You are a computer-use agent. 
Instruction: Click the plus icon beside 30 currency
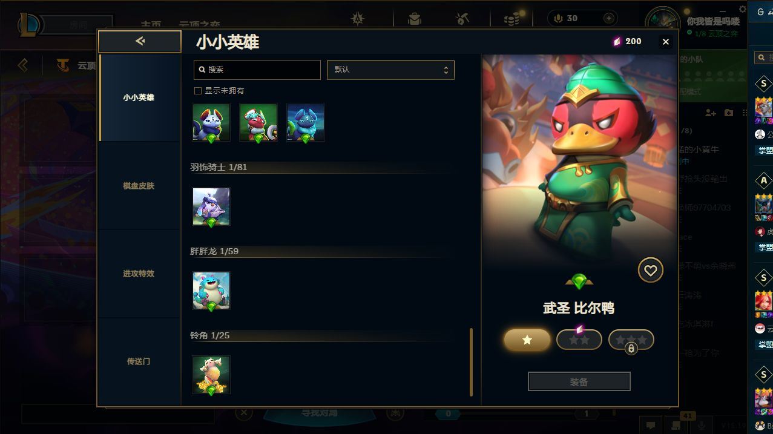pyautogui.click(x=609, y=18)
